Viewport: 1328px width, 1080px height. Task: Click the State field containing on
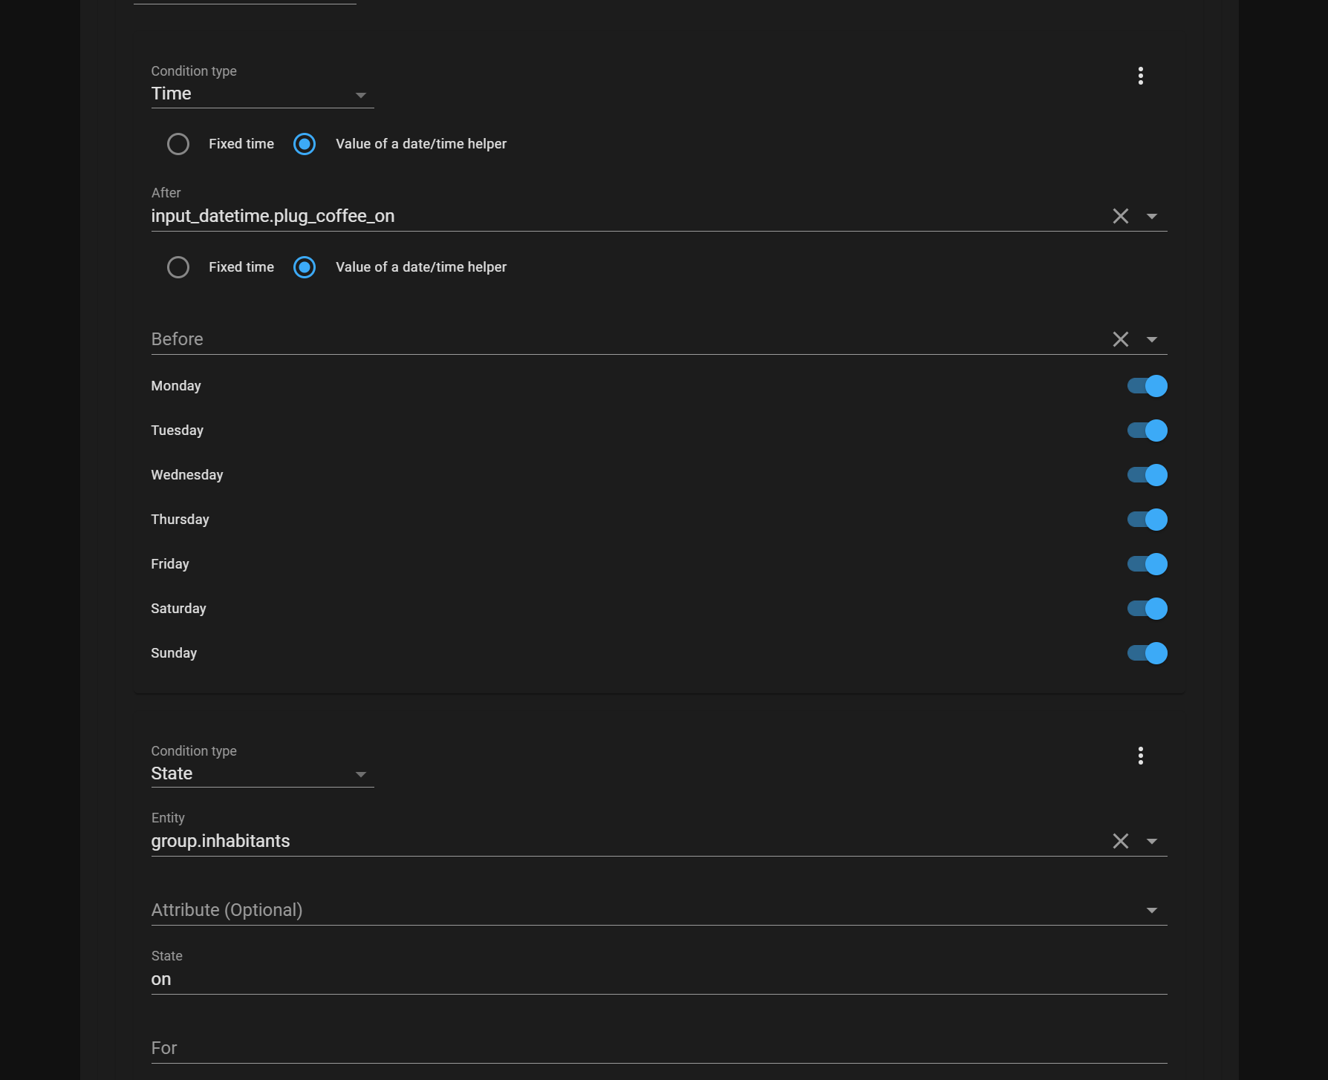(x=659, y=979)
